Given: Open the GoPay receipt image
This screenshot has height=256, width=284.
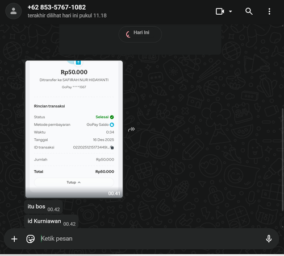Looking at the screenshot, I should coord(74,129).
